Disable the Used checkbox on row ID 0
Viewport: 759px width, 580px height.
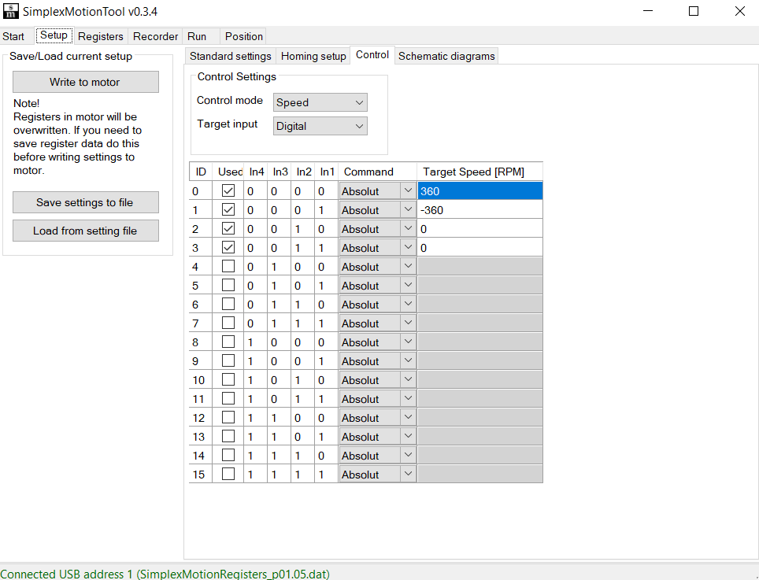point(228,190)
